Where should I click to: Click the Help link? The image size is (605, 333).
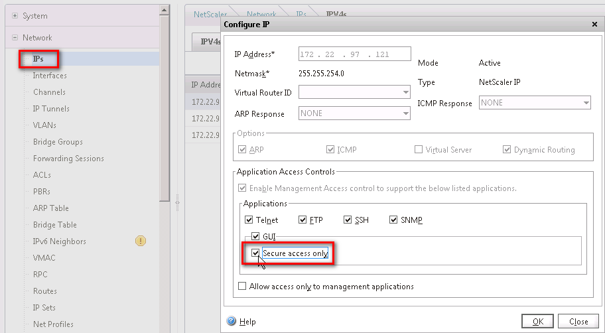247,322
